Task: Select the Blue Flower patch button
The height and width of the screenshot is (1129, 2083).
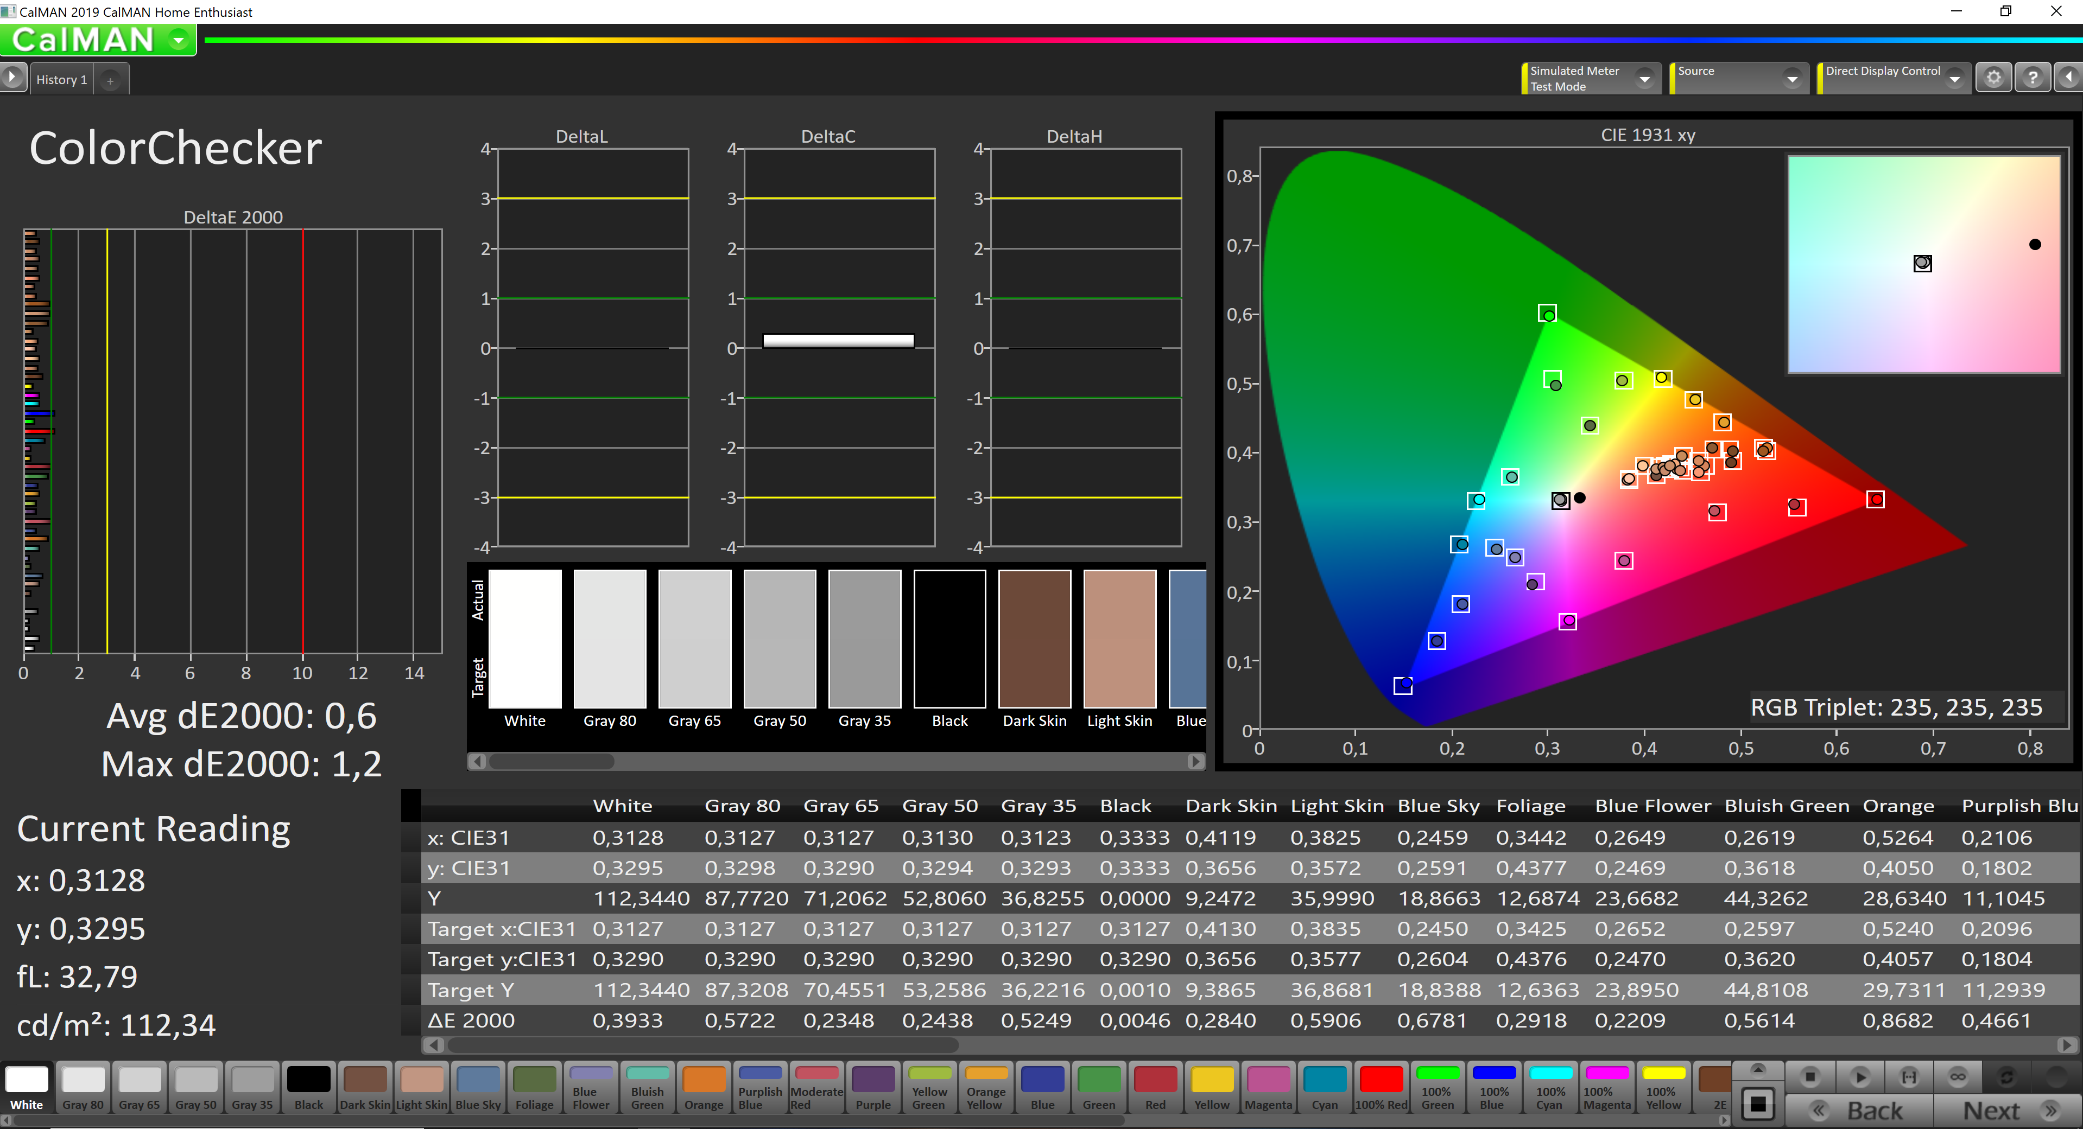Action: coord(591,1087)
